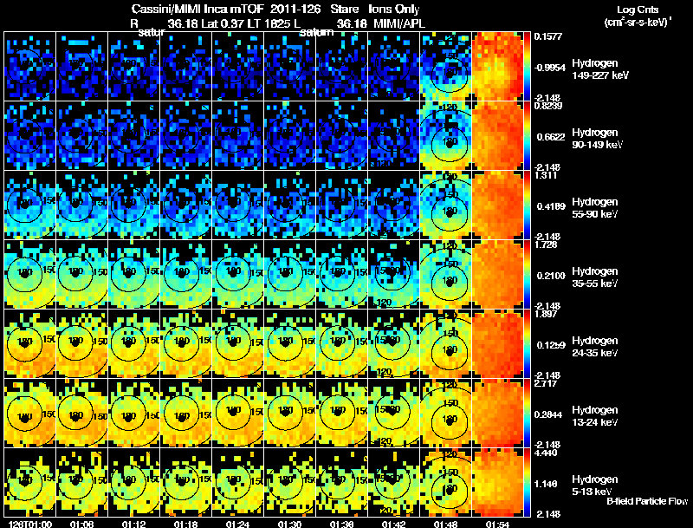The image size is (693, 528).
Task: Click the '01:48' time label
Action: pos(445,525)
